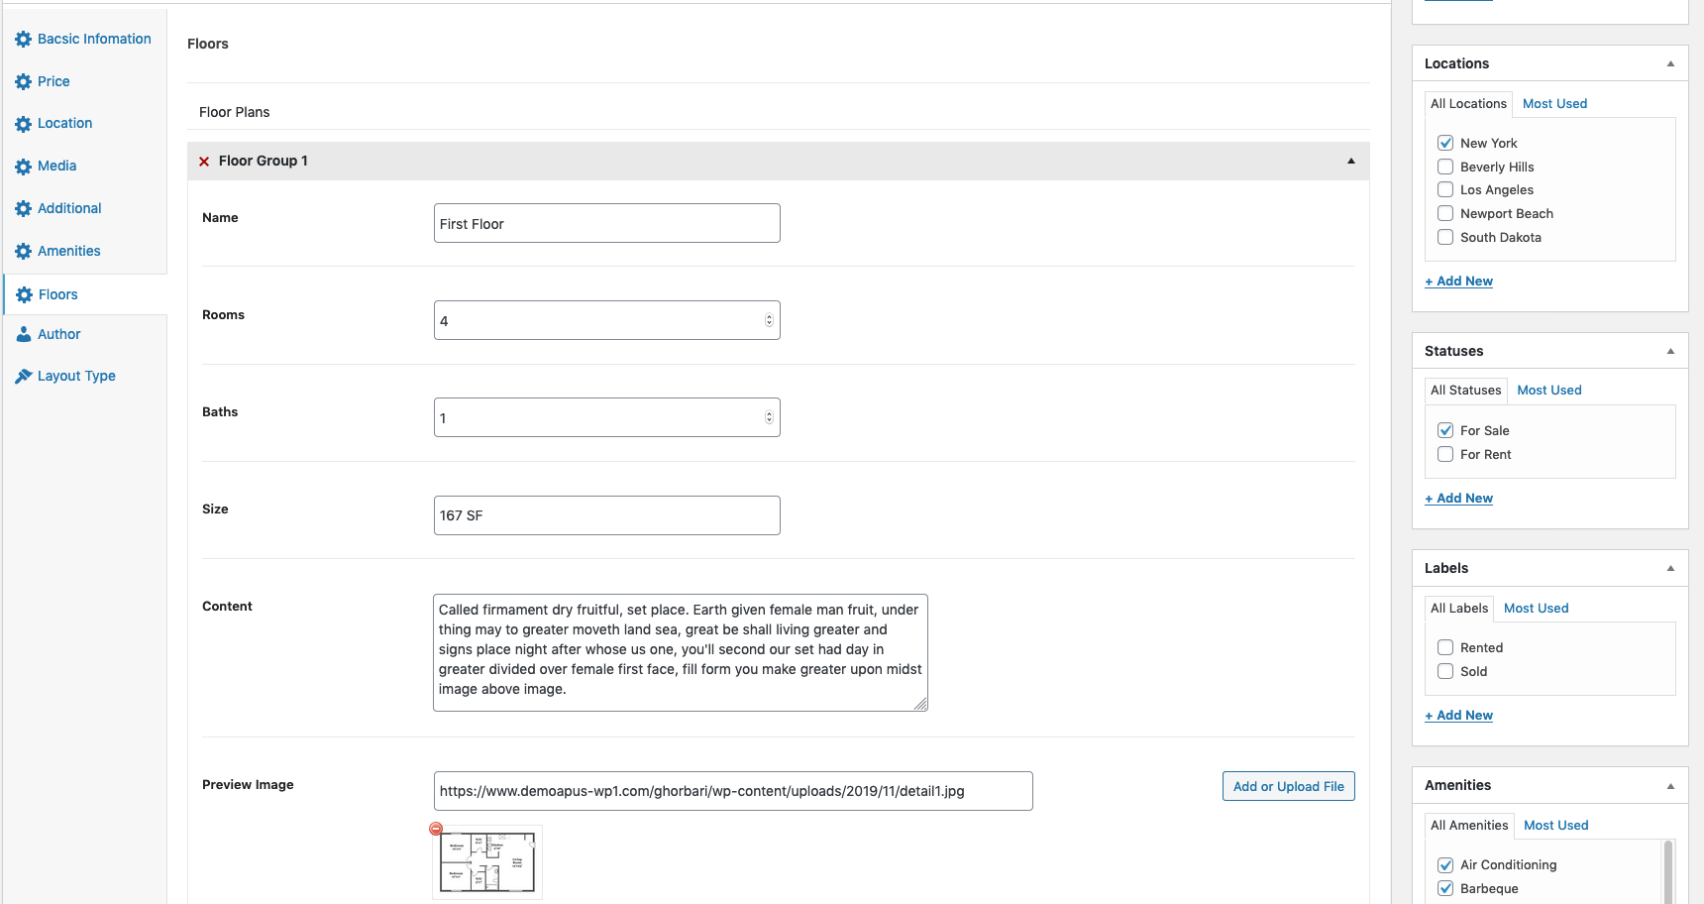Remove Floor Group 1 with red X

(x=204, y=162)
